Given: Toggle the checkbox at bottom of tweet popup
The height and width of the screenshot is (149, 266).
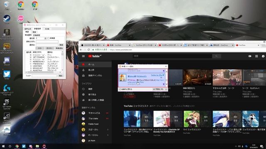Looking at the screenshot, I should (x=120, y=89).
